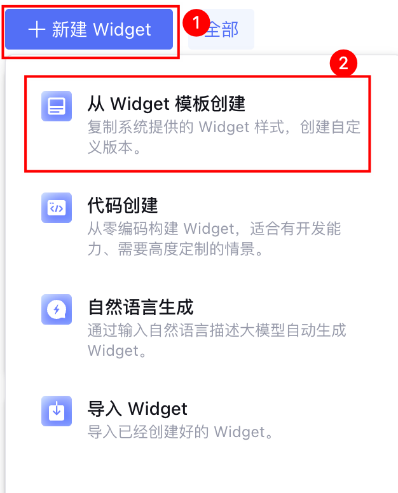This screenshot has width=398, height=493.
Task: Choose the 代码创建 menu entry
Action: [x=198, y=226]
